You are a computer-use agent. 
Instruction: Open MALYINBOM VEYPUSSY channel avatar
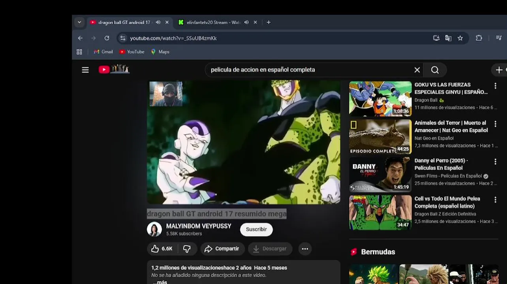click(154, 229)
